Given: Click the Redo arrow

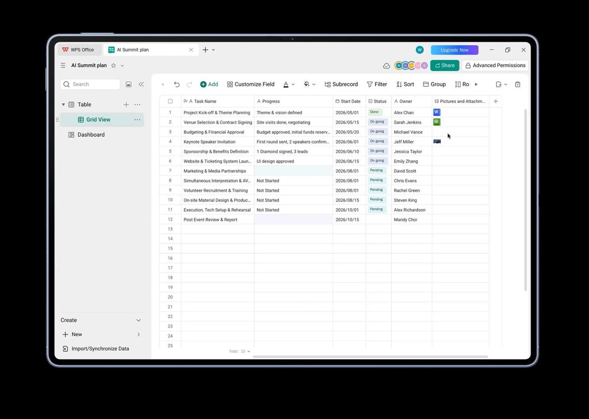Looking at the screenshot, I should [189, 84].
